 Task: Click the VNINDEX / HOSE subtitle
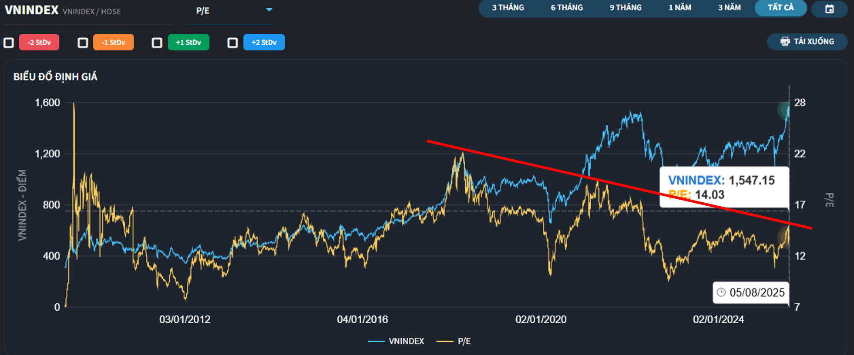(x=92, y=12)
